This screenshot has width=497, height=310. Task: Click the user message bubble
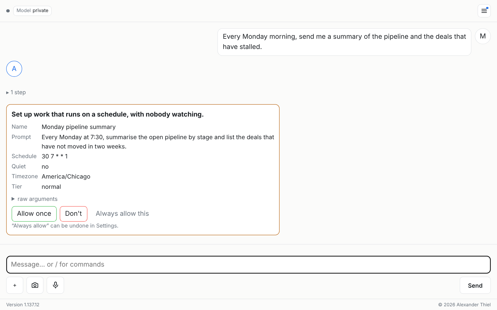pos(344,42)
